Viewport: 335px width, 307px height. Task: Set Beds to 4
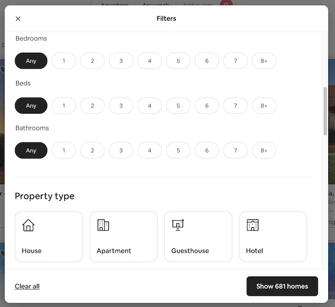pyautogui.click(x=150, y=105)
